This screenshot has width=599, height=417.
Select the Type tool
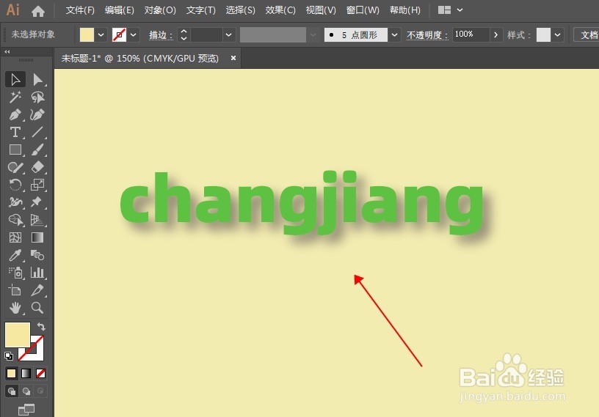click(x=15, y=133)
